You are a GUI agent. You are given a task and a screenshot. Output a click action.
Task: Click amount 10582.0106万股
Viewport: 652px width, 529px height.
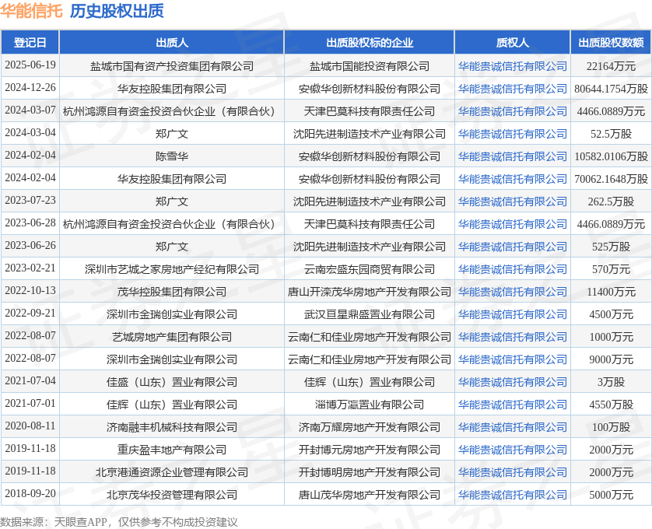[611, 156]
